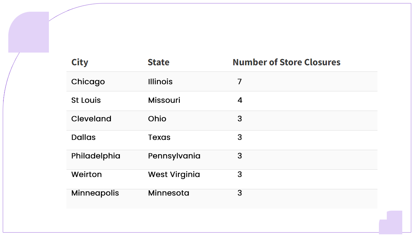The image size is (414, 235).
Task: Click the Missouri state cell
Action: click(x=164, y=100)
